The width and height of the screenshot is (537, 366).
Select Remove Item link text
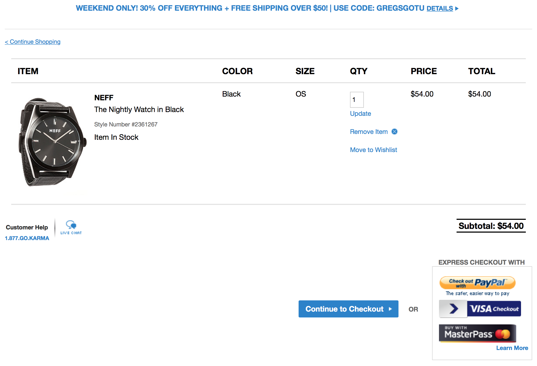[369, 132]
